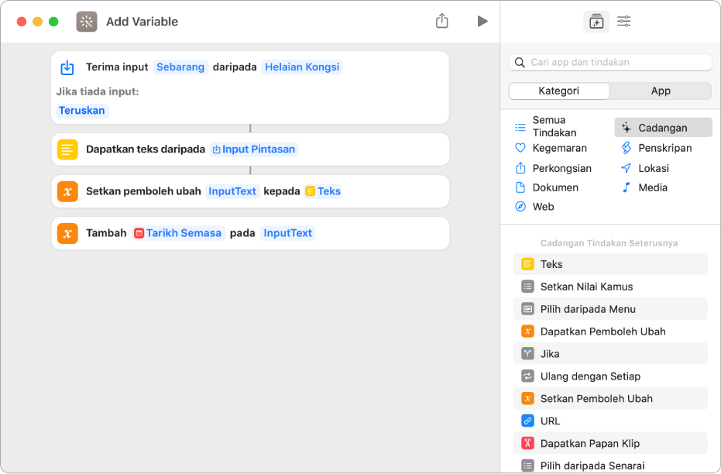
Task: Open the action library panel icon
Action: pyautogui.click(x=596, y=22)
